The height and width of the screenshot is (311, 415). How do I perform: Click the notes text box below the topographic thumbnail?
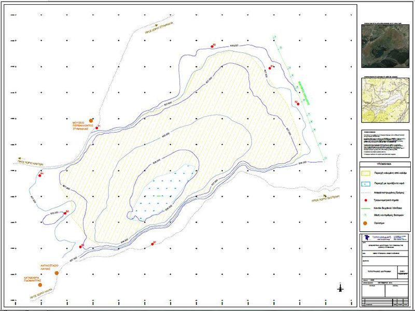point(385,144)
